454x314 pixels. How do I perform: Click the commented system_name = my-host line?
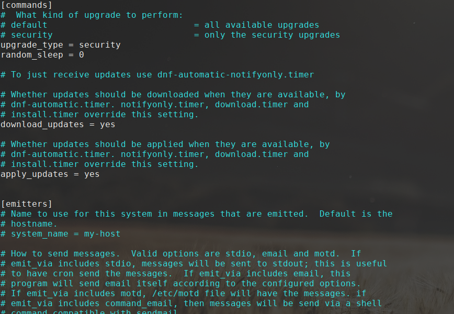tap(65, 233)
